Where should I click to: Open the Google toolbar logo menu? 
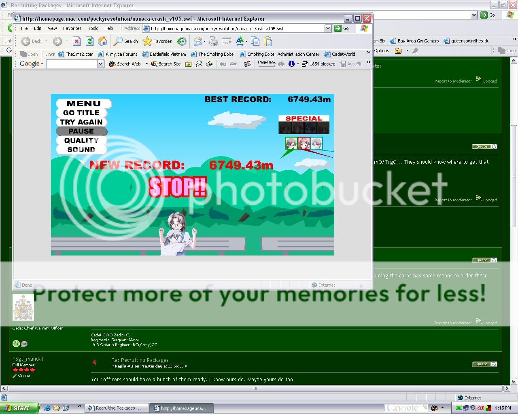click(x=31, y=64)
